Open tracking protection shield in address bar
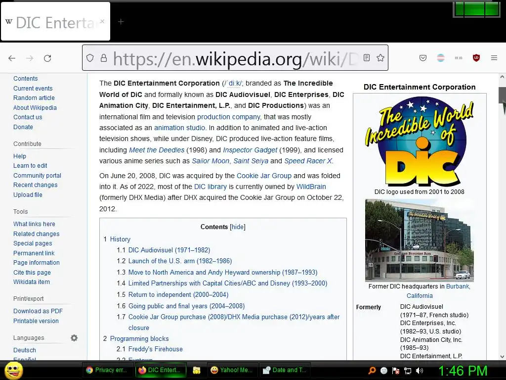 point(90,58)
